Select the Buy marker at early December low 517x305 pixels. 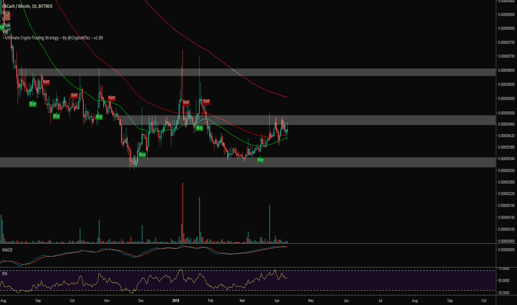point(142,155)
